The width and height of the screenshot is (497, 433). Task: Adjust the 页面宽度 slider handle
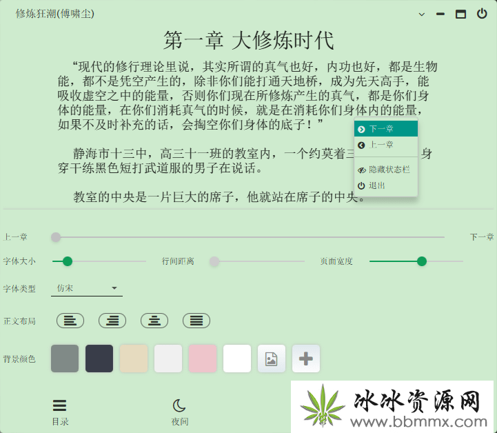422,261
